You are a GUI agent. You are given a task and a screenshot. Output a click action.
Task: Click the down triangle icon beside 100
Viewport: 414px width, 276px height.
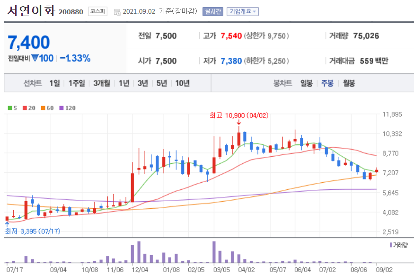coord(35,58)
